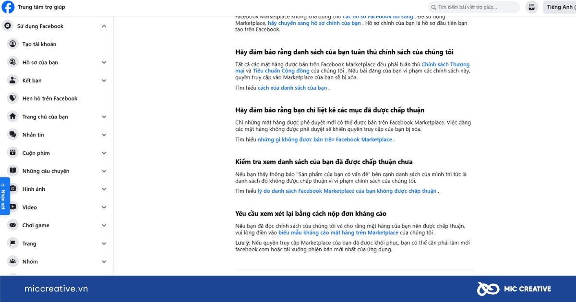
Task: Click the Kiểm tra xem danh sách heading
Action: [324, 162]
